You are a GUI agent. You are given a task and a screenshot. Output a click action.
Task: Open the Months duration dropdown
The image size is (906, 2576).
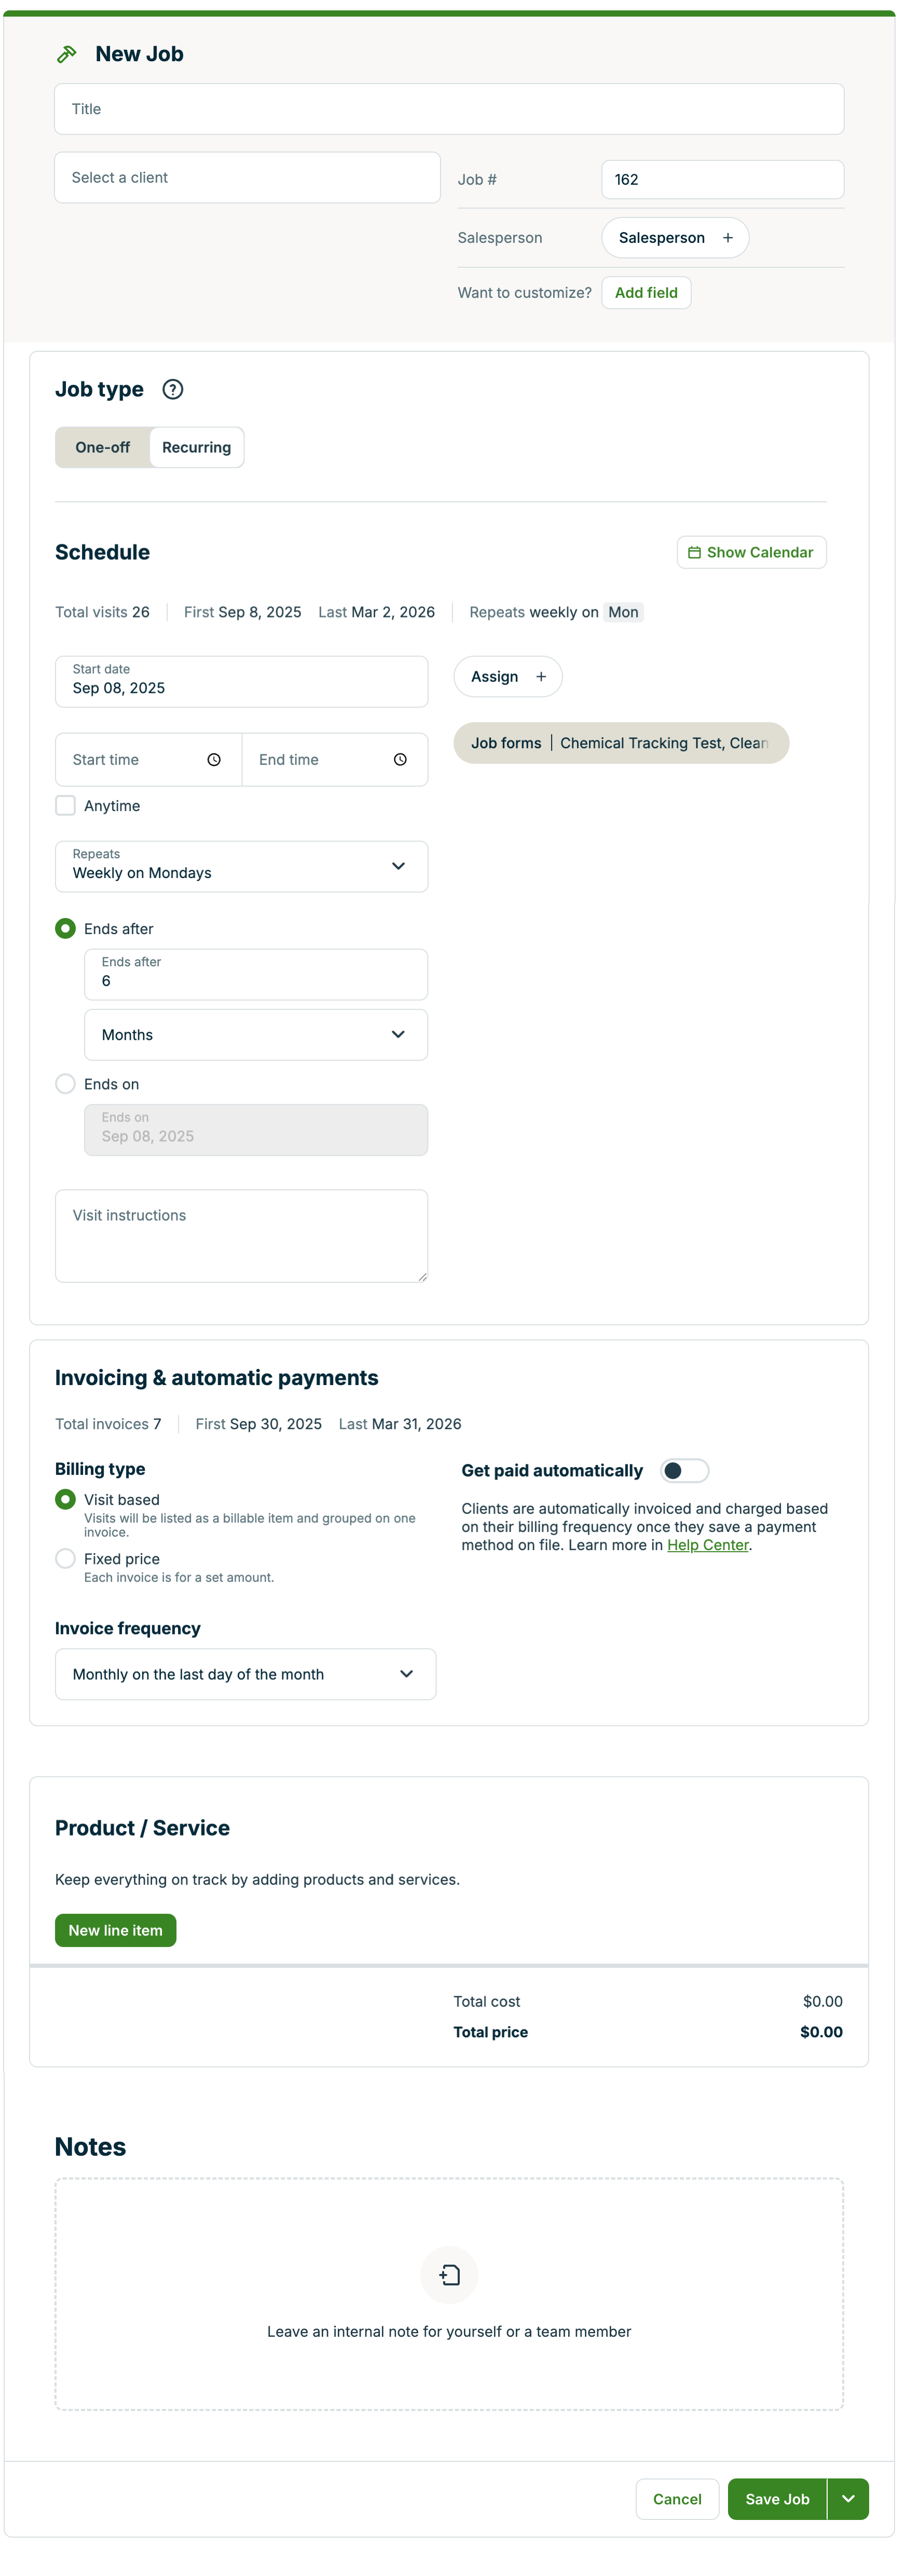click(256, 1034)
